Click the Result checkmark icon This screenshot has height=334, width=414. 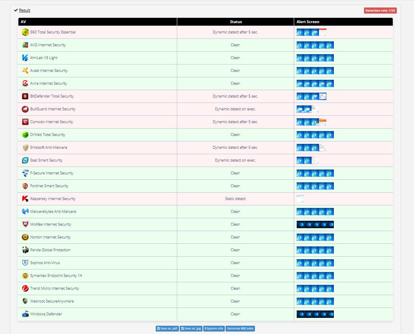point(16,10)
